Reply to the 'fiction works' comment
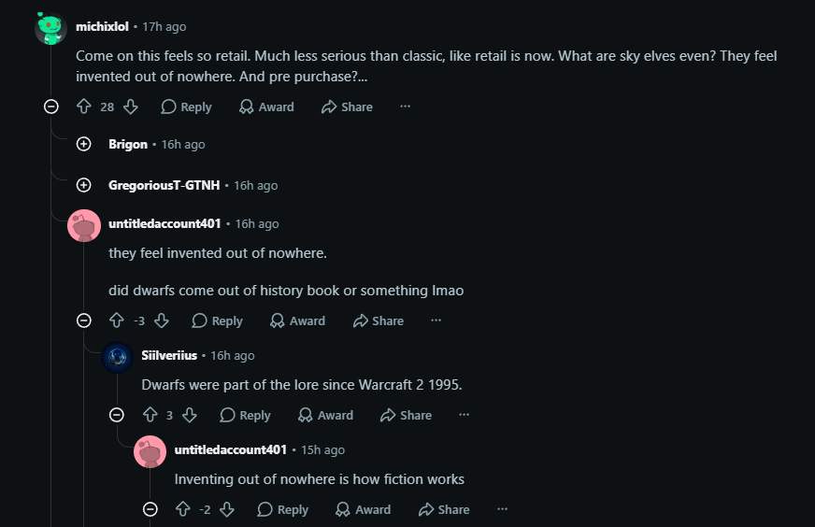Screen dimensions: 815x527 pyautogui.click(x=283, y=509)
